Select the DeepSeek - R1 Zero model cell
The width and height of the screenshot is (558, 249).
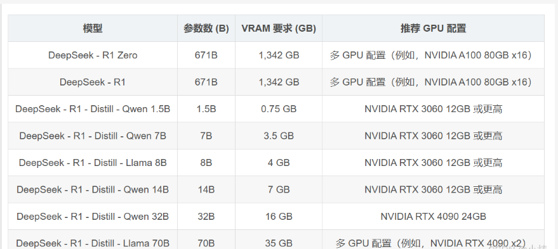93,55
